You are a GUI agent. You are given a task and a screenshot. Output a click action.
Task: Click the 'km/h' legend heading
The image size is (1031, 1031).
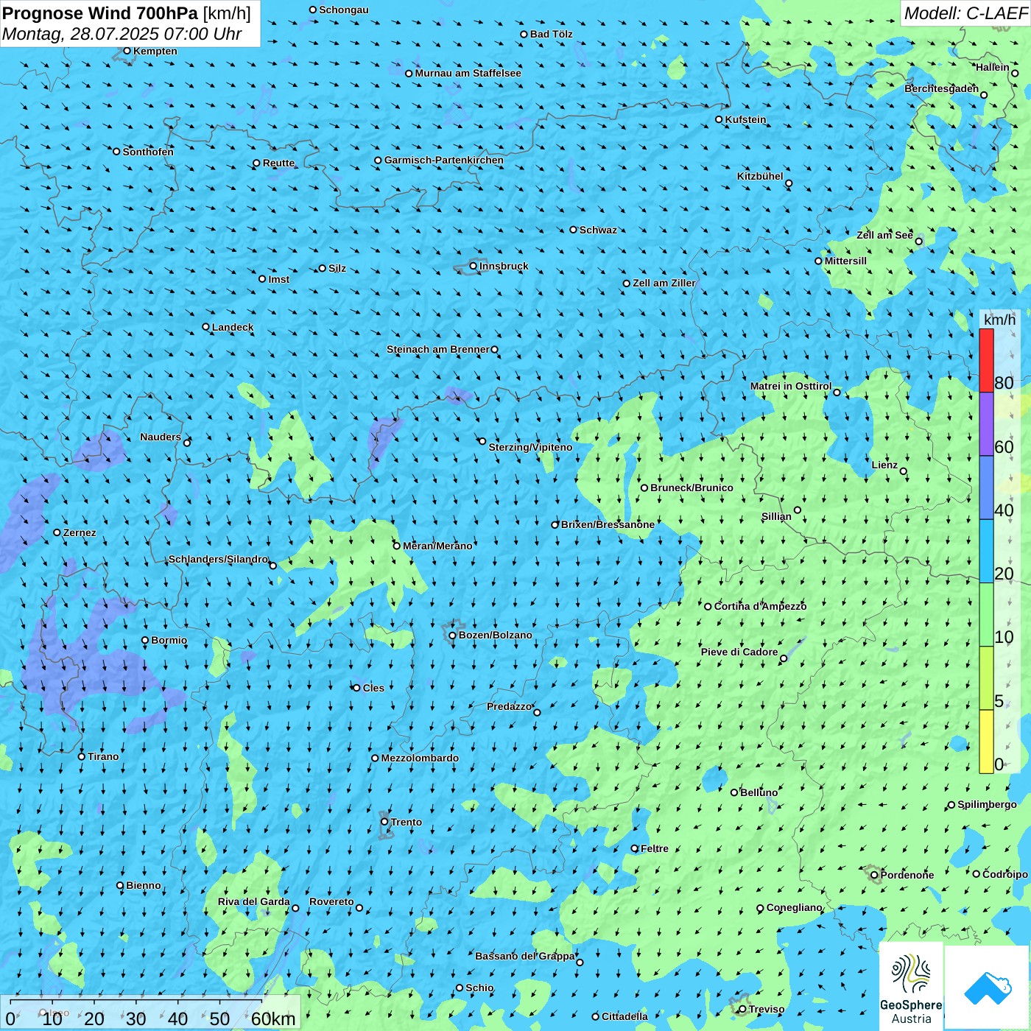click(999, 320)
